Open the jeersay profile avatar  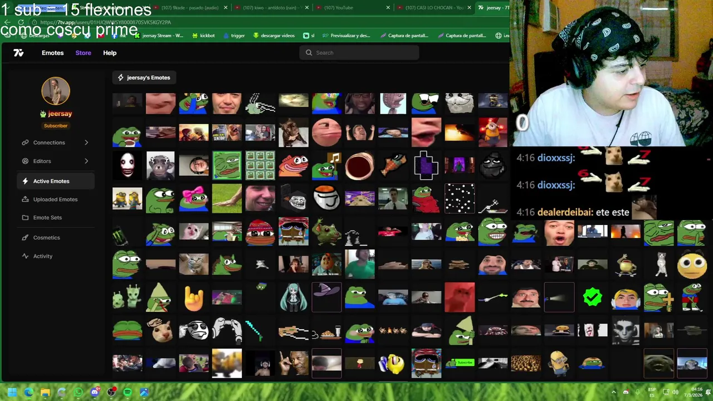56,91
